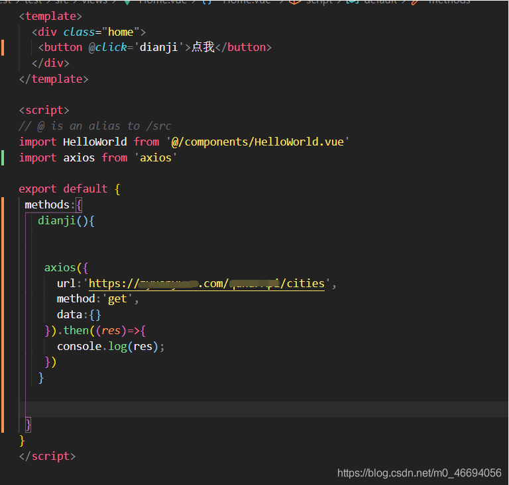Click the axios({ function call
This screenshot has width=509, height=485.
[66, 267]
